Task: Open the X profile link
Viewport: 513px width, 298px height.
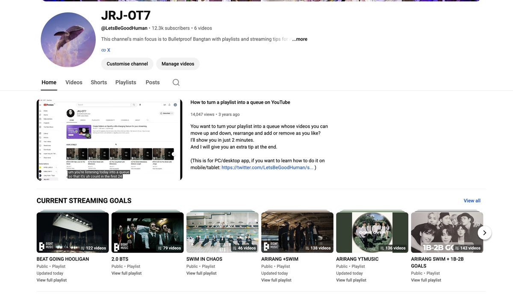Action: (109, 50)
